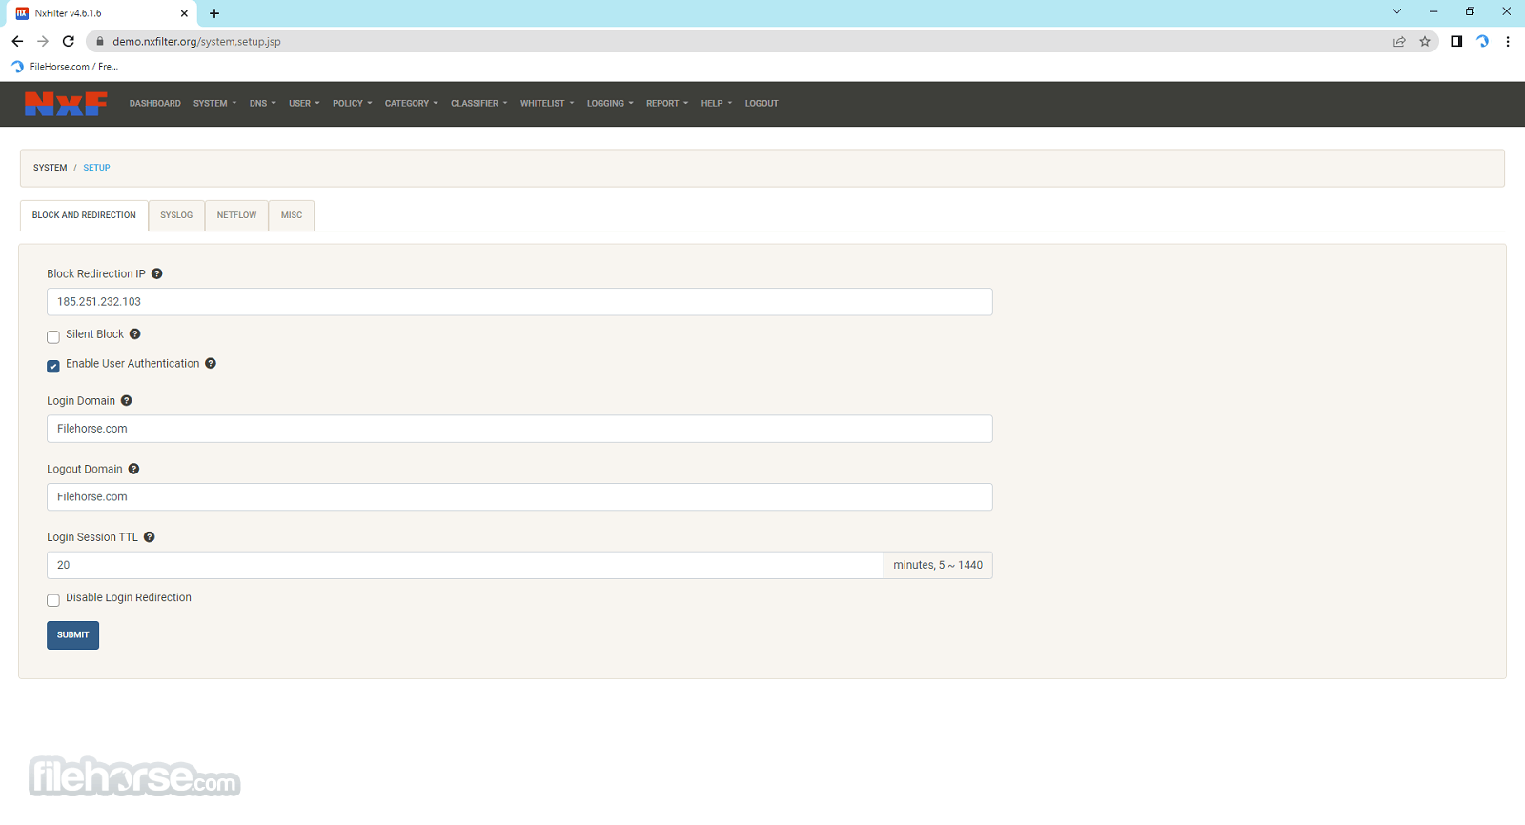Click the Login Domain help icon
1525x825 pixels.
[126, 401]
